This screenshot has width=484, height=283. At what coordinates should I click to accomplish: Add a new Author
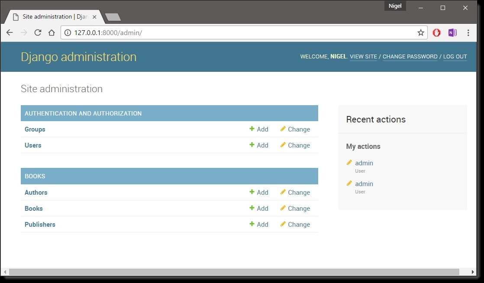259,193
